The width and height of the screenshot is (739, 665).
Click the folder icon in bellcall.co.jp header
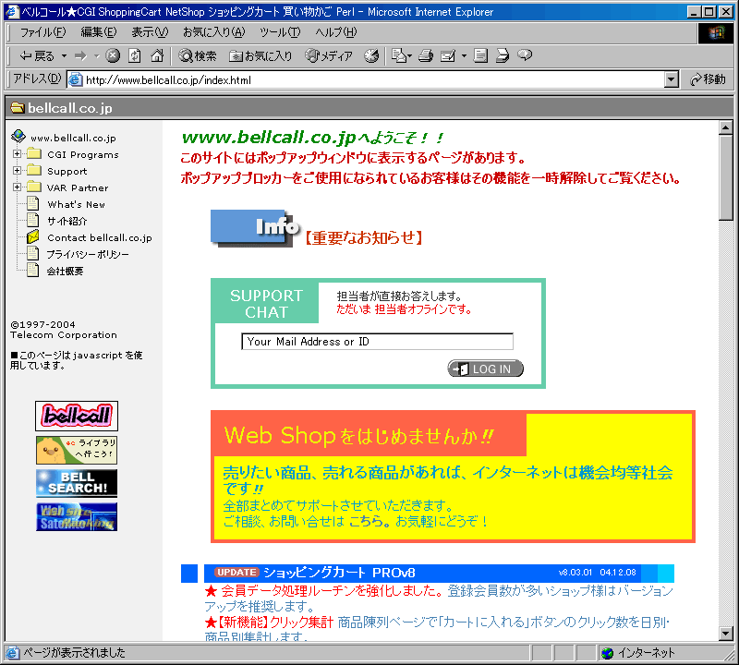coord(18,108)
